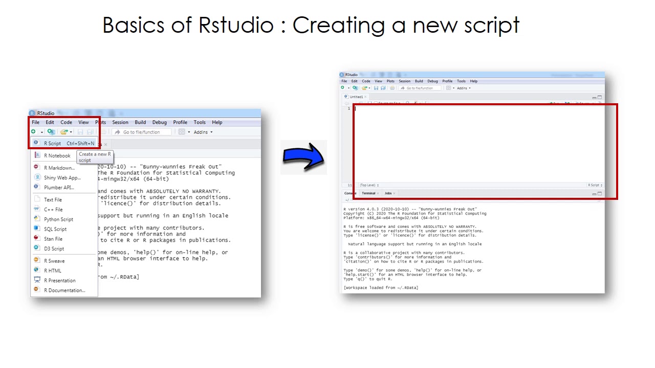Open the Tools menu in left RStudio window
The image size is (655, 368).
point(200,122)
